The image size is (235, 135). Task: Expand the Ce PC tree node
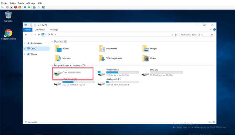[25, 49]
